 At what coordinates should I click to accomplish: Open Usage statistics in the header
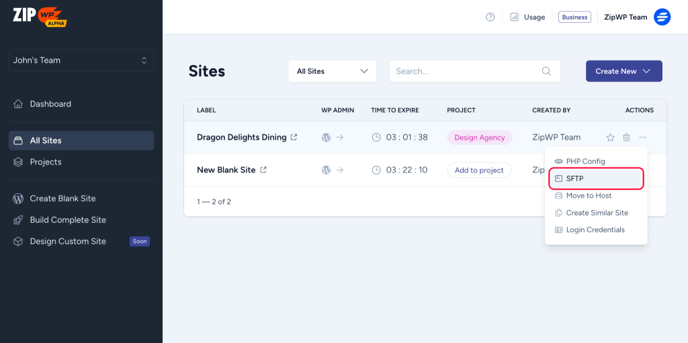tap(527, 17)
